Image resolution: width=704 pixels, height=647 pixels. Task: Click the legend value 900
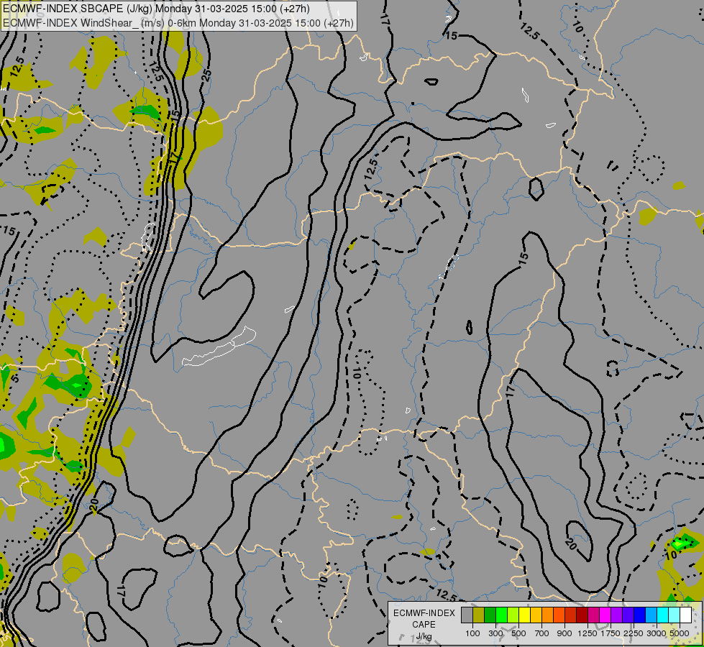pos(564,633)
